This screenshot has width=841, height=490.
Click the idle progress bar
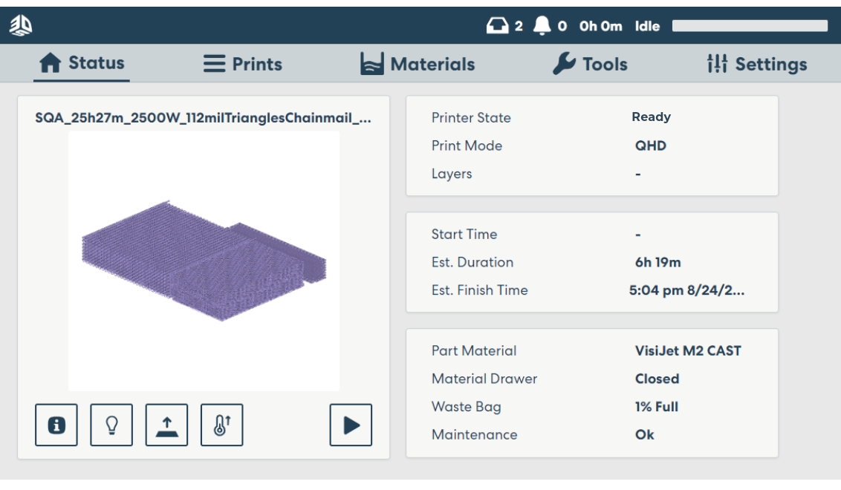[749, 25]
